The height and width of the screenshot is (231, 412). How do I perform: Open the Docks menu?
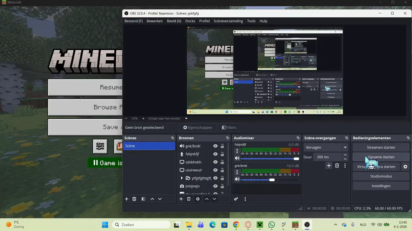[x=190, y=21]
